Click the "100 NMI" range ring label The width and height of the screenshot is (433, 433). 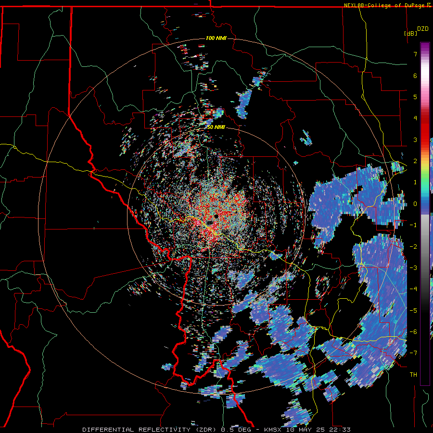pyautogui.click(x=216, y=38)
